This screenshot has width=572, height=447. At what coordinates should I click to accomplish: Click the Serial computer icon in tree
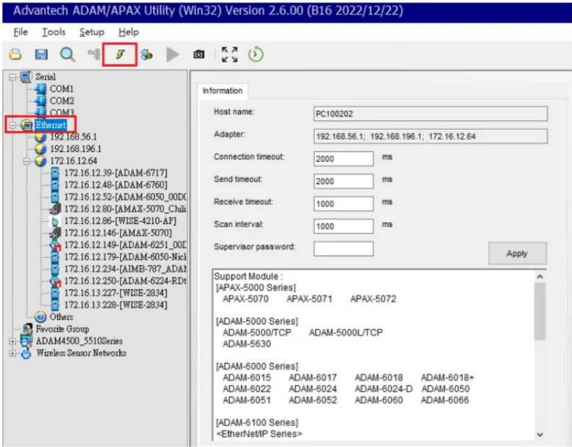point(26,77)
